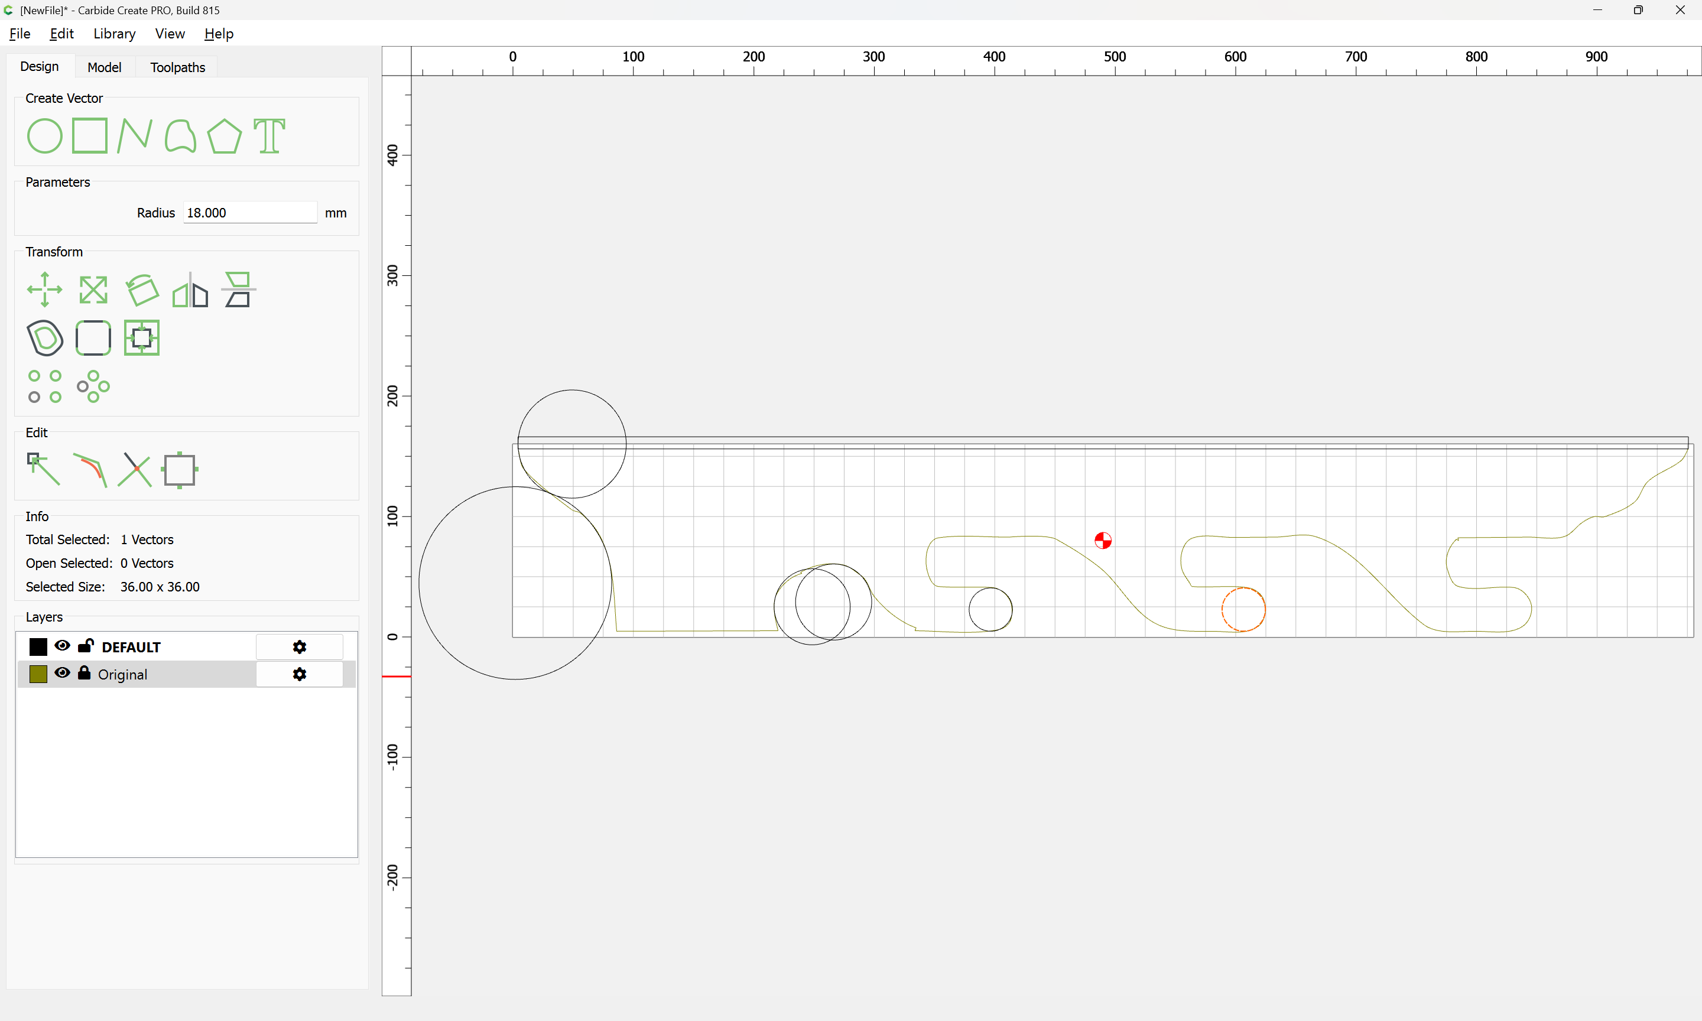The width and height of the screenshot is (1702, 1021).
Task: Toggle visibility of the Original layer
Action: [x=62, y=673]
